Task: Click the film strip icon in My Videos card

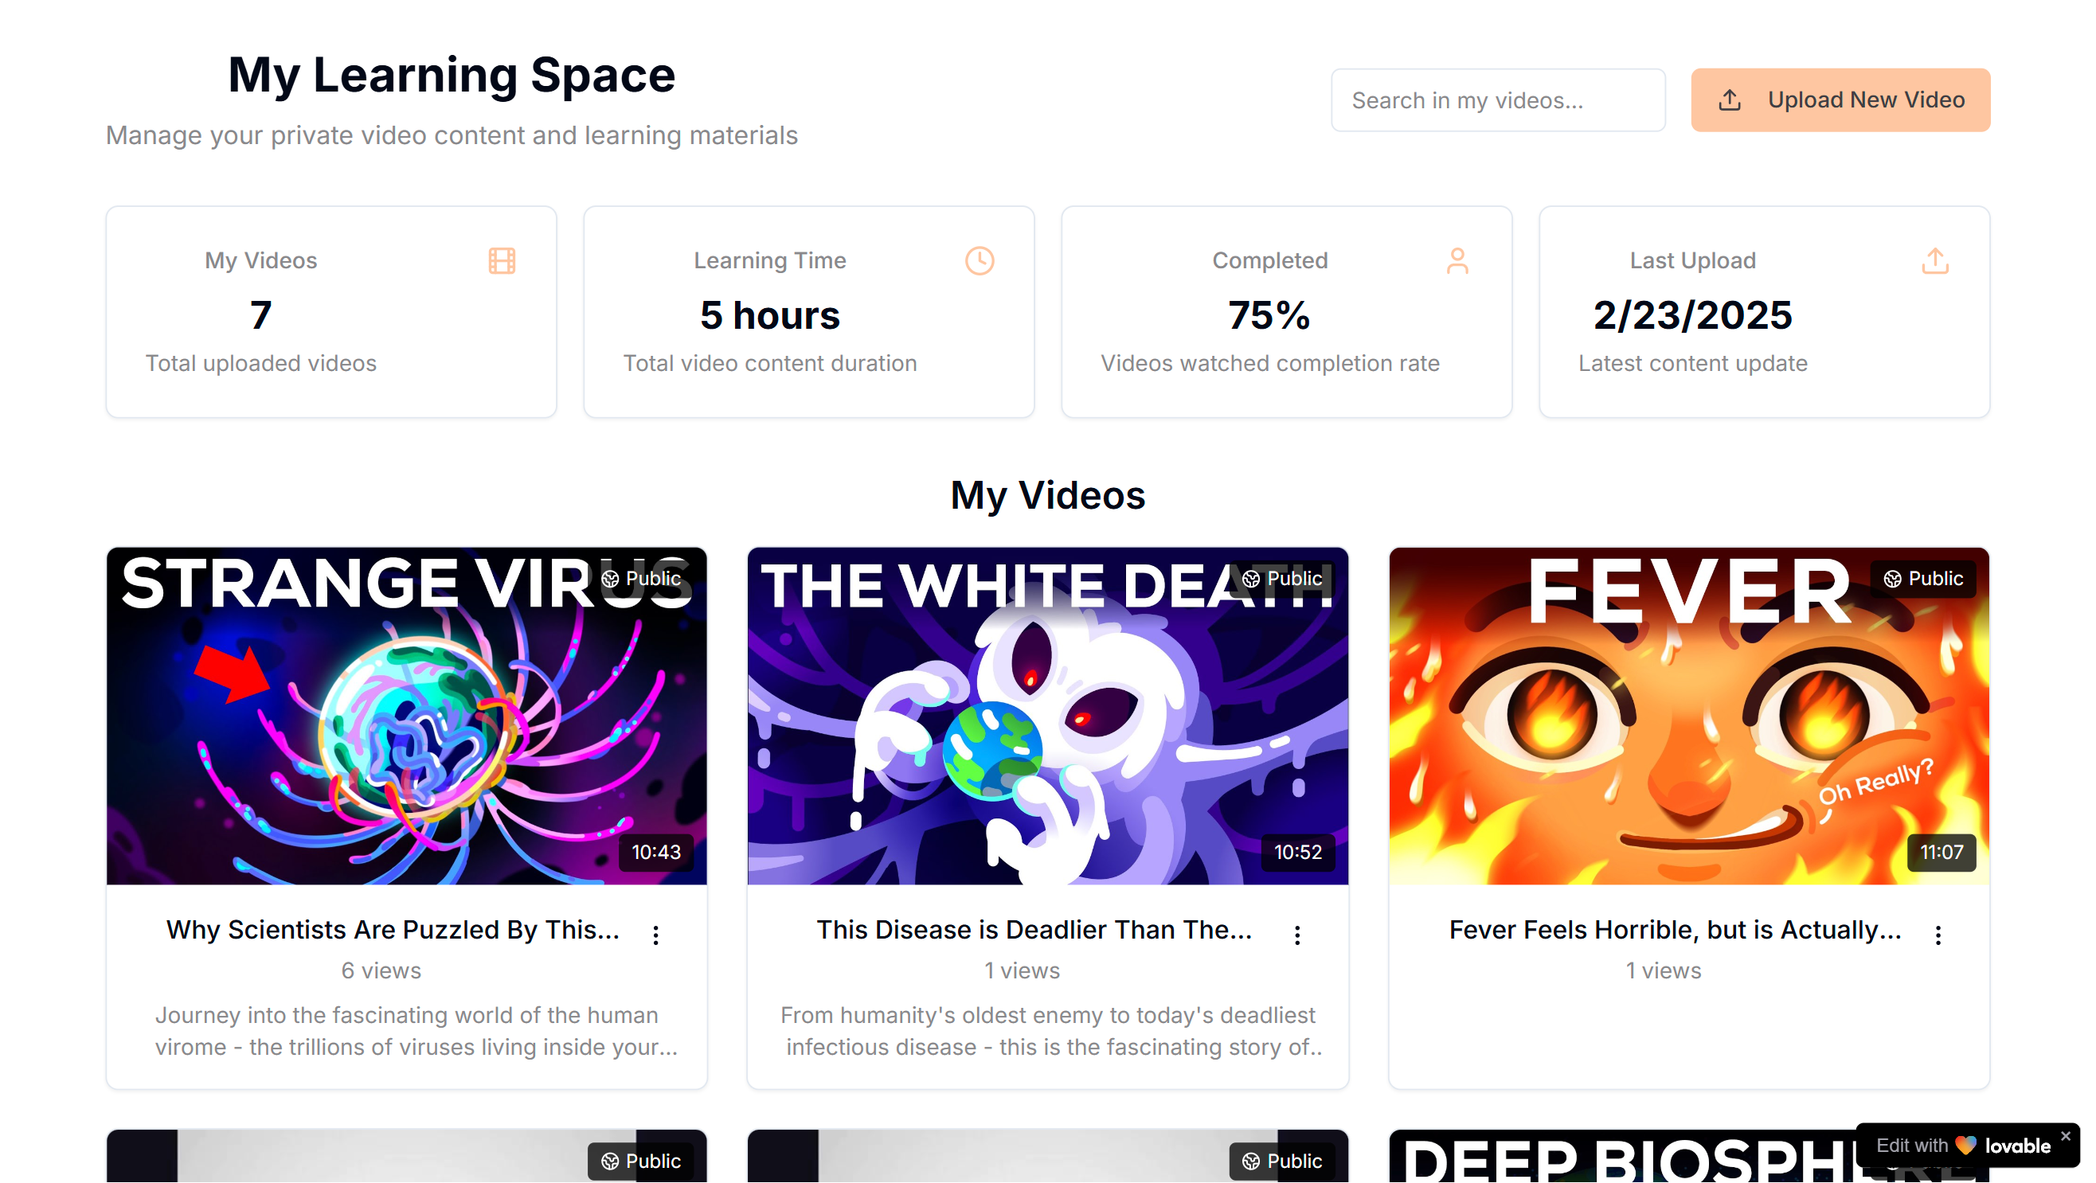Action: [x=502, y=261]
